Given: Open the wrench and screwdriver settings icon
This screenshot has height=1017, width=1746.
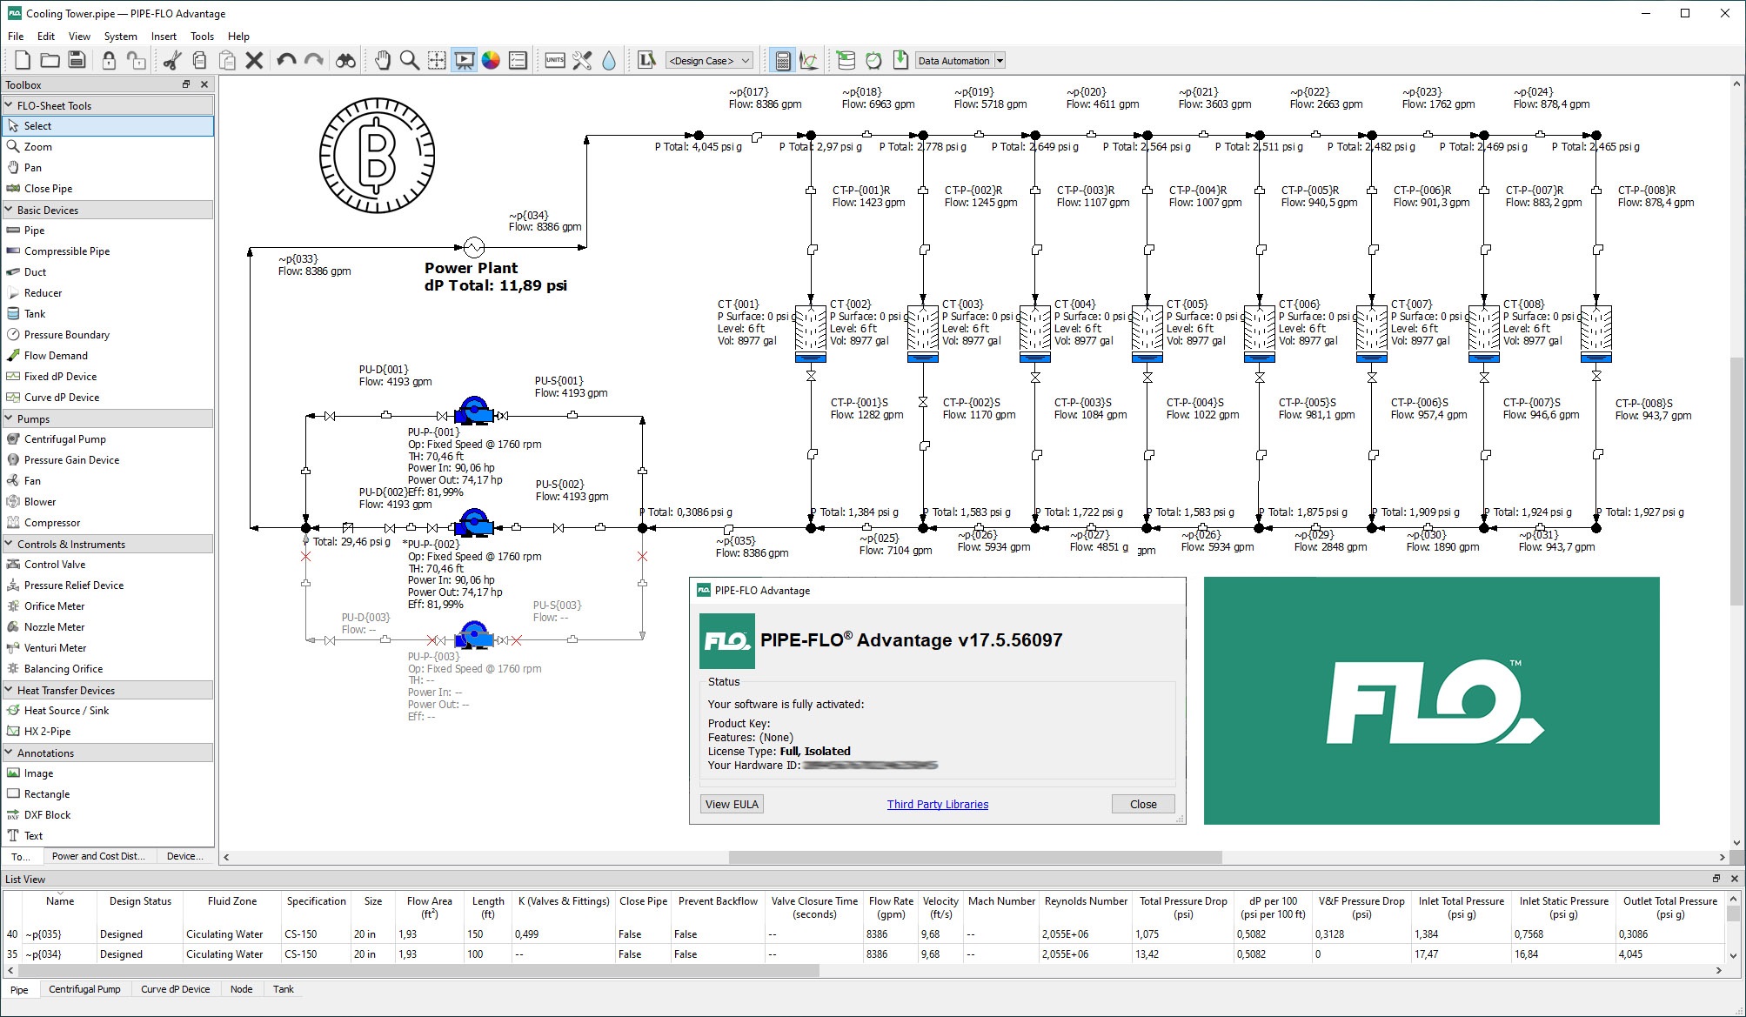Looking at the screenshot, I should tap(582, 60).
